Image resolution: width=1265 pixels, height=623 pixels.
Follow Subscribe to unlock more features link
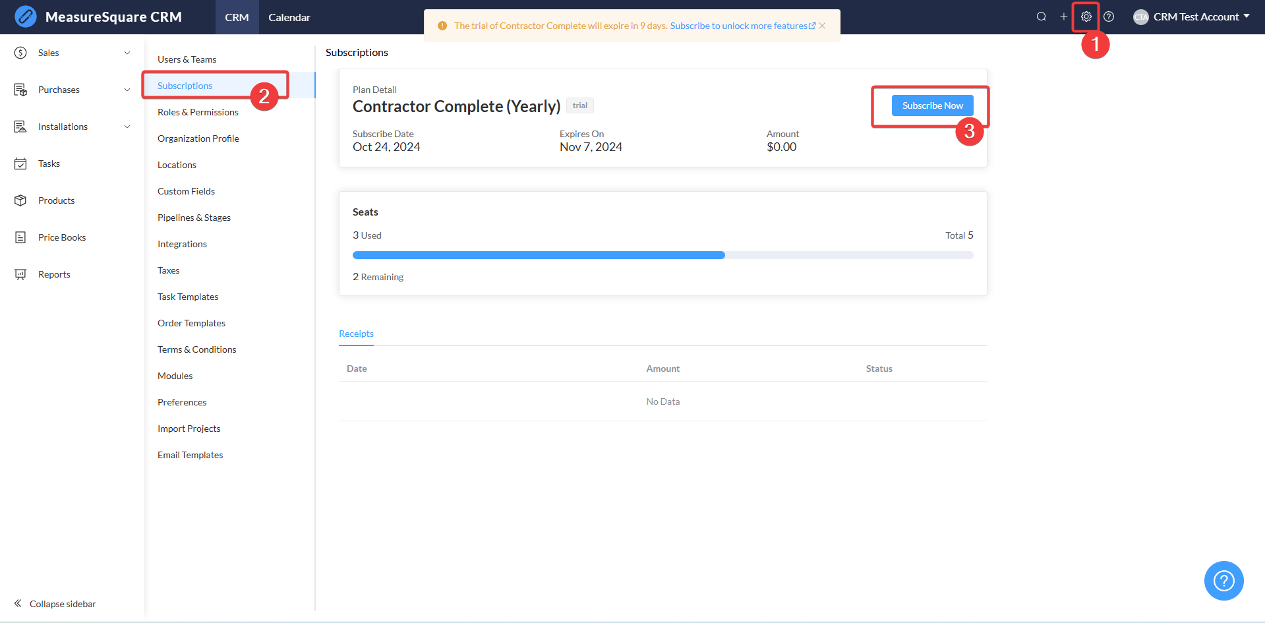tap(743, 26)
